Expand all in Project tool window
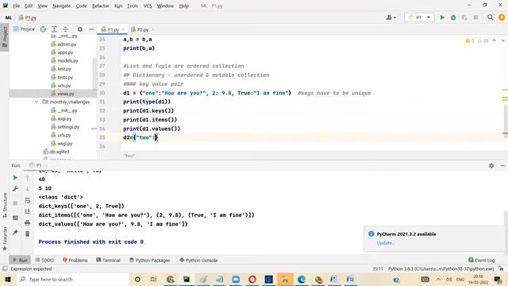Image resolution: width=508 pixels, height=286 pixels. click(x=54, y=29)
